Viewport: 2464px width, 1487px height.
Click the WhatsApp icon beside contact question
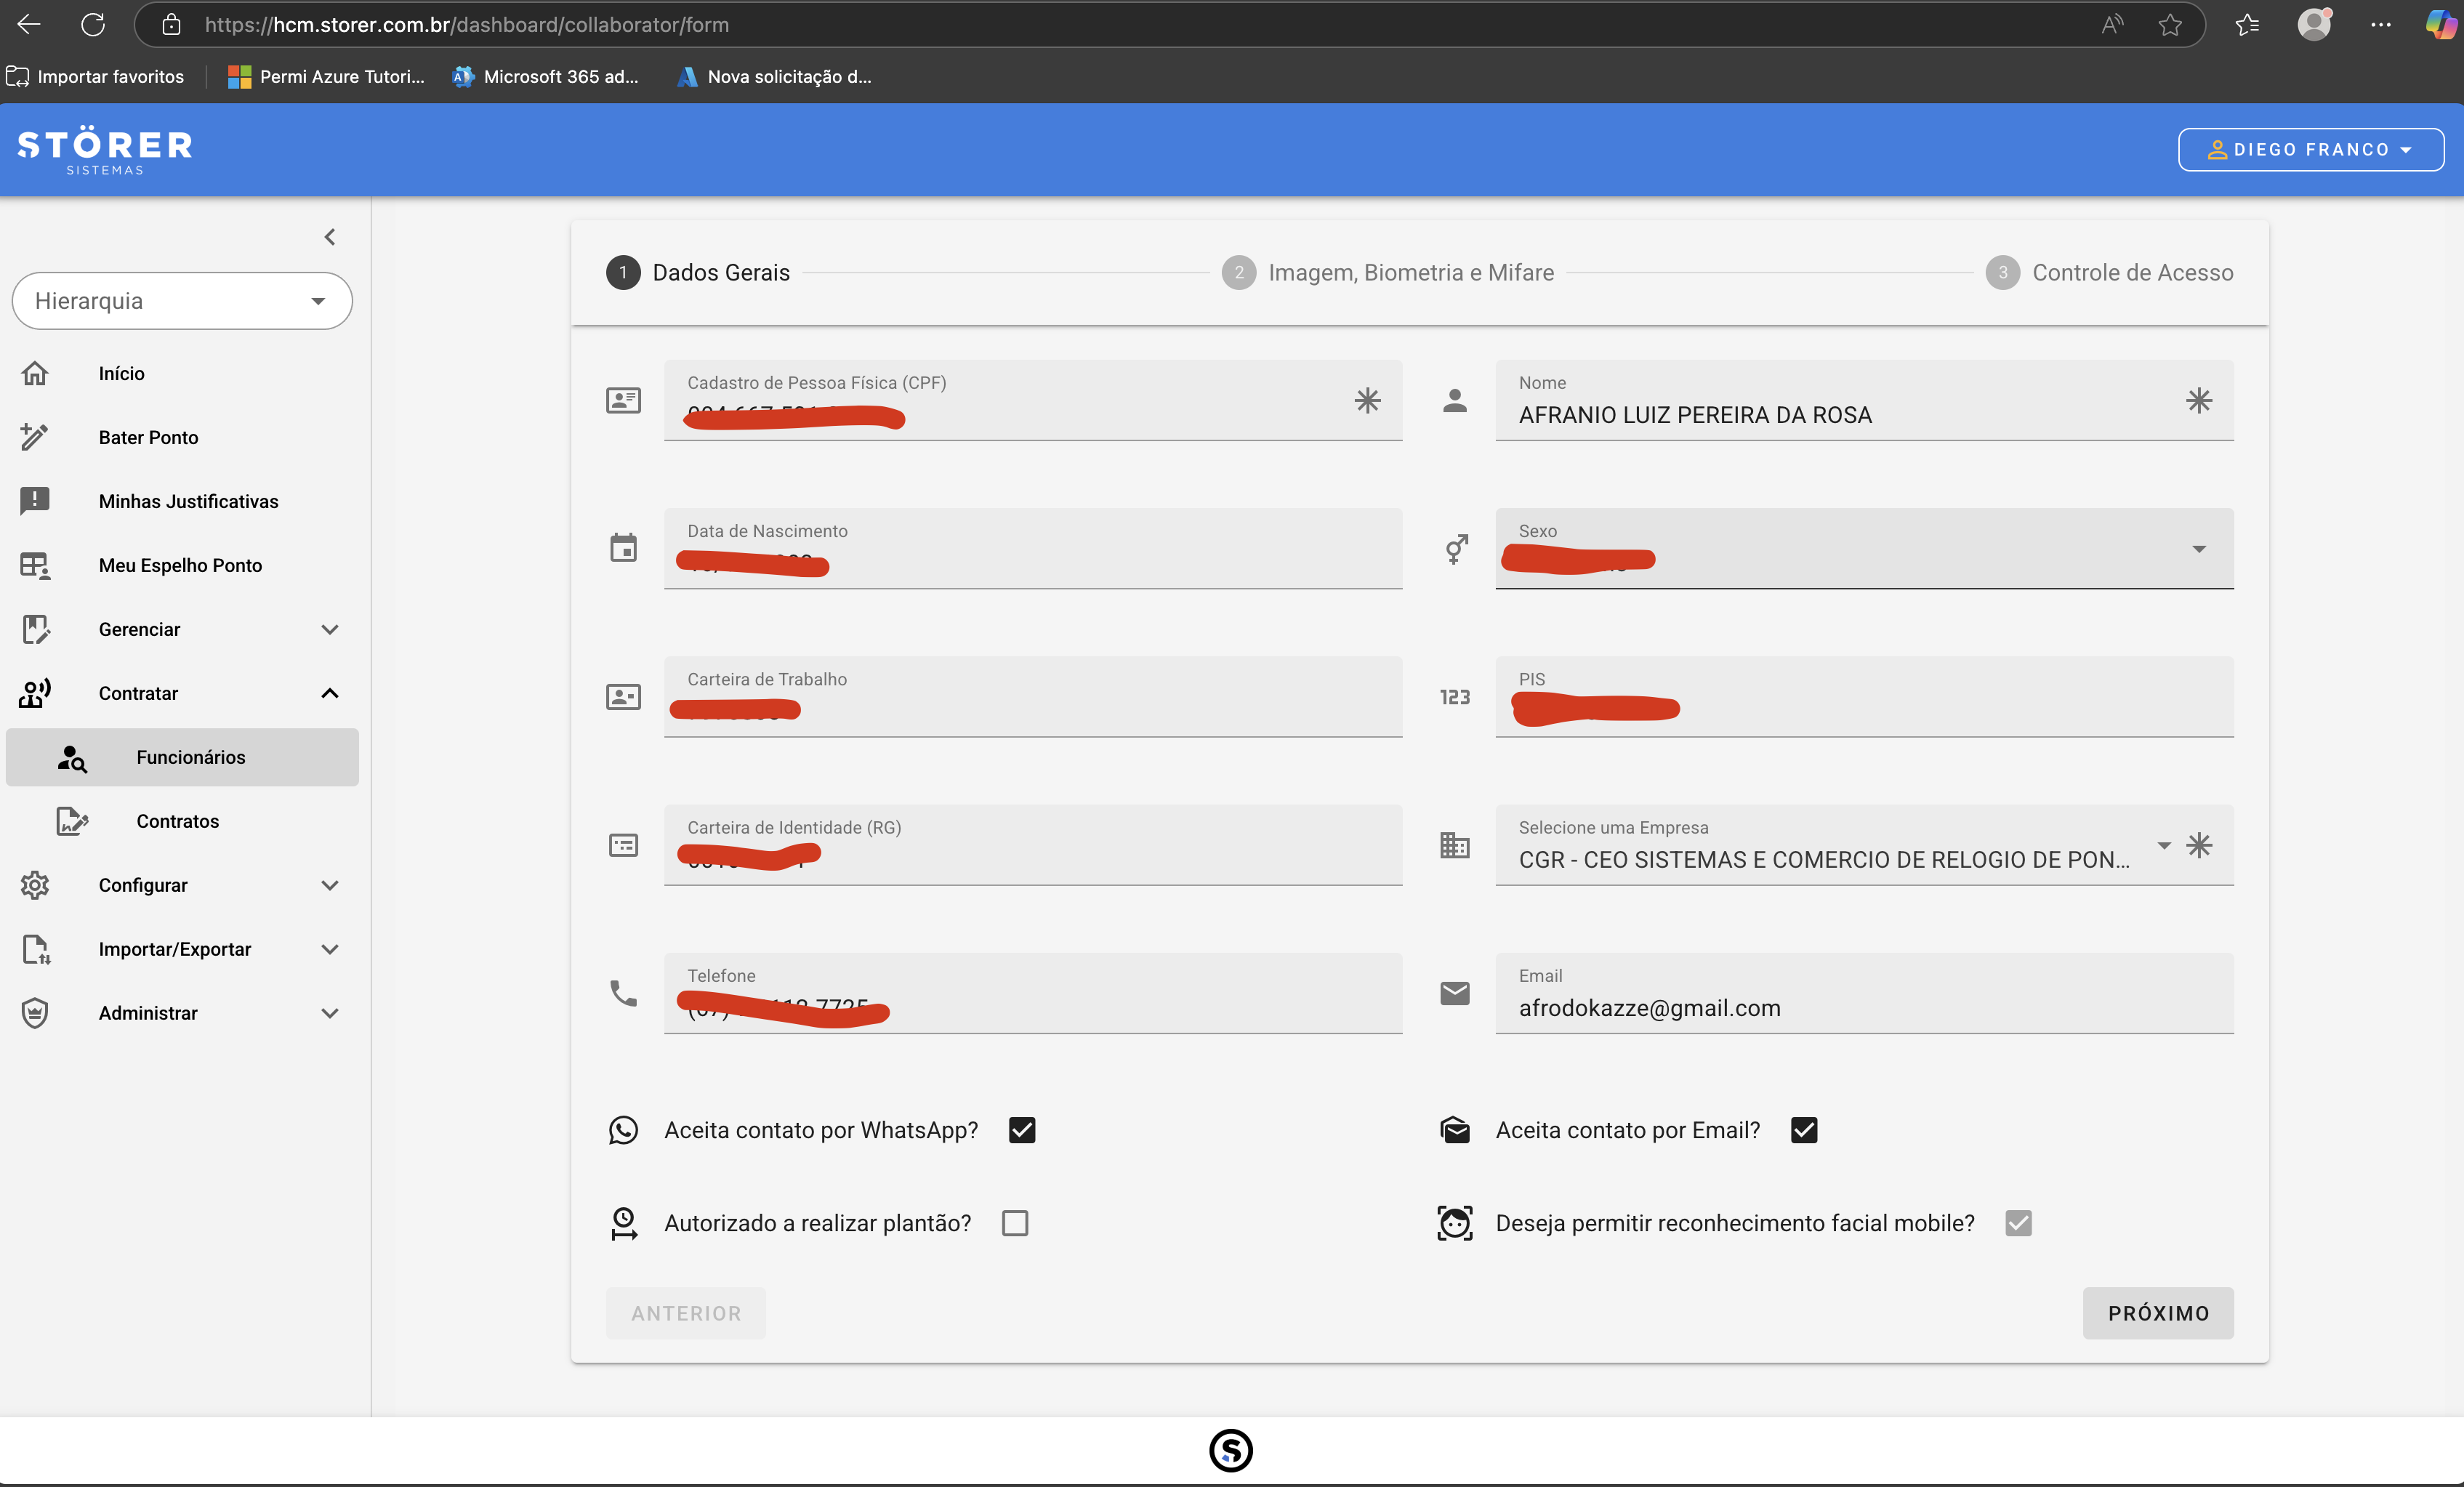point(623,1130)
